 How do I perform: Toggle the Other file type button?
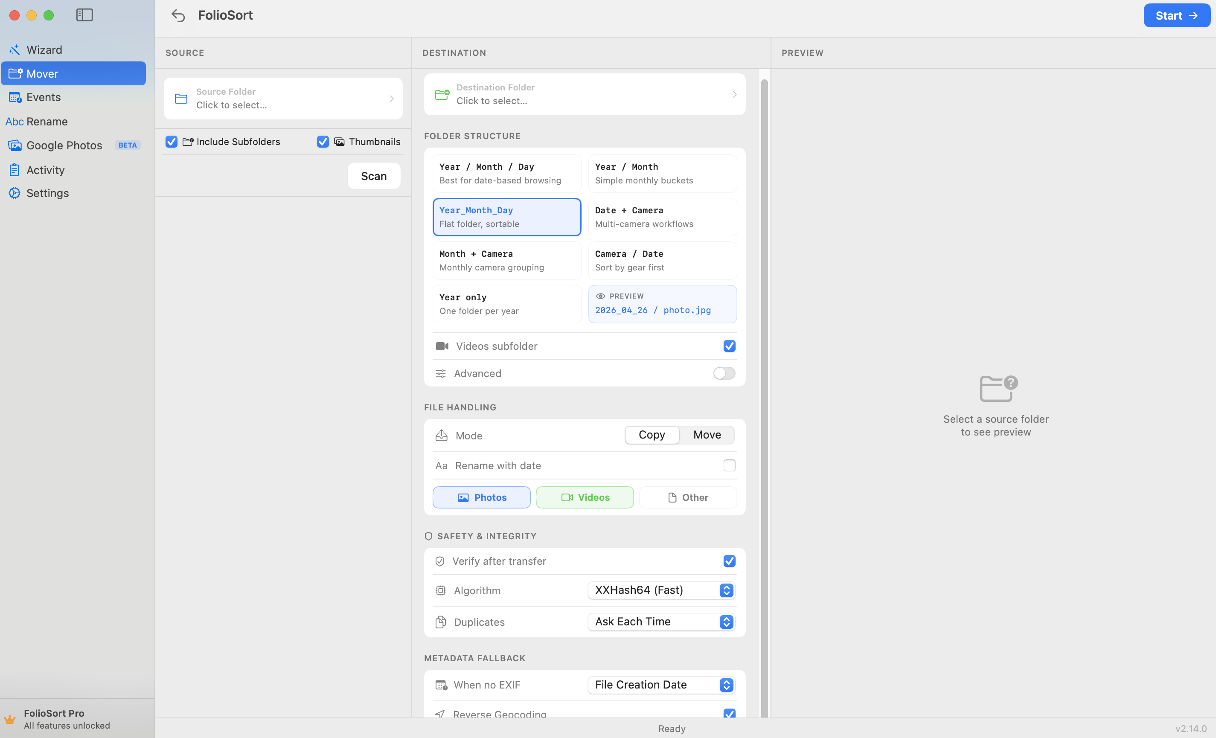688,497
